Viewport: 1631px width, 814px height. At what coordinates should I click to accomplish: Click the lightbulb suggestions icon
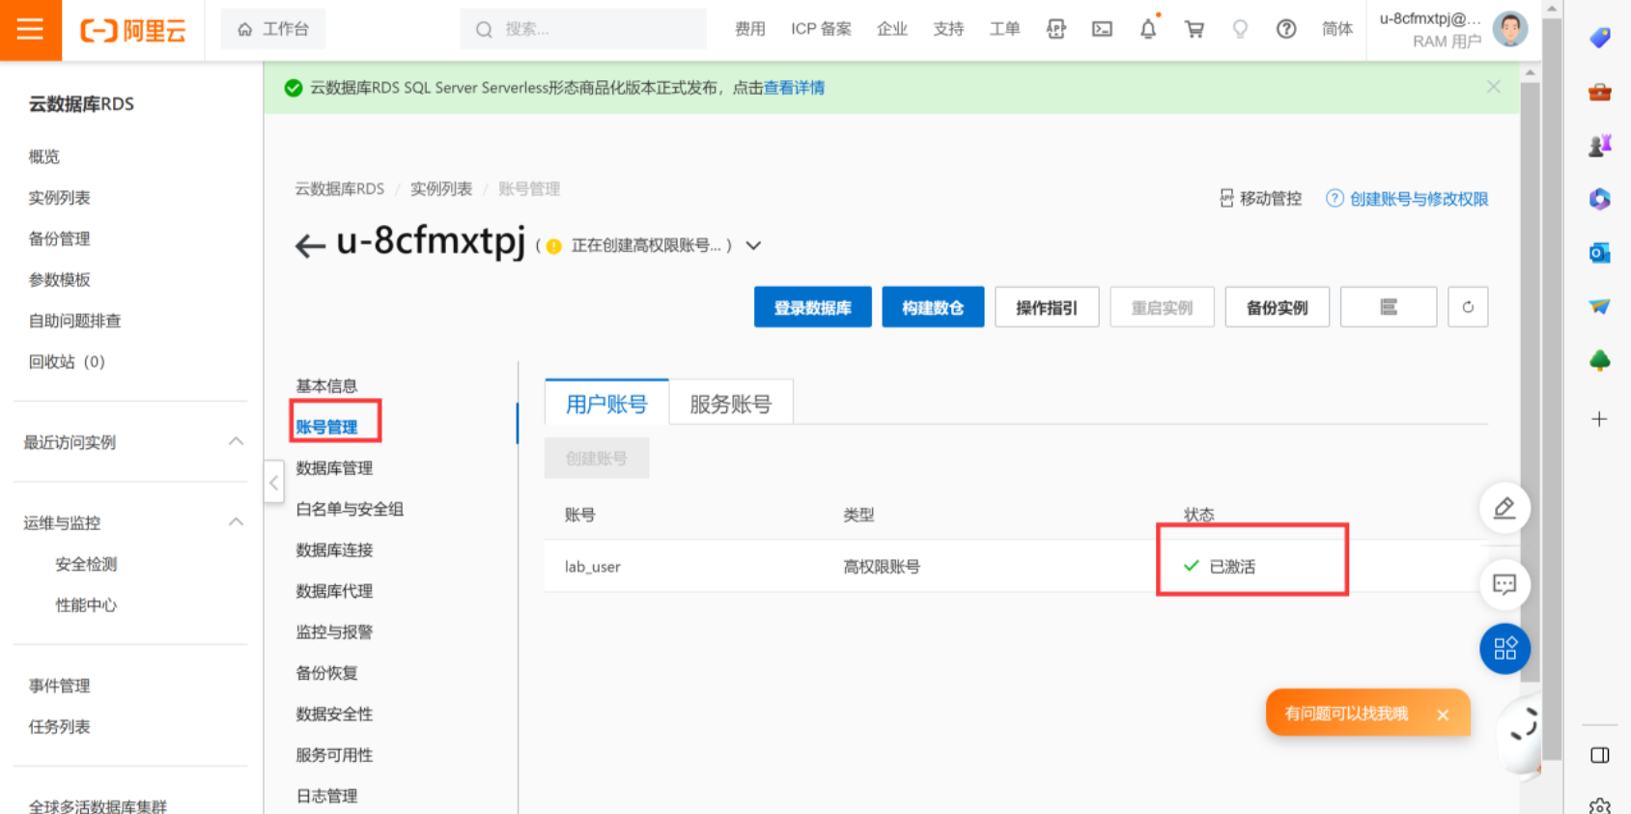[x=1240, y=29]
